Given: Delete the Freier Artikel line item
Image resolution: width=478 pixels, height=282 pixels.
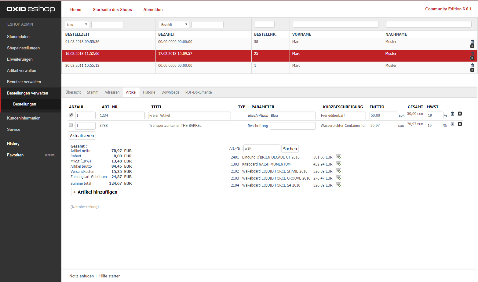Looking at the screenshot, I should 452,114.
